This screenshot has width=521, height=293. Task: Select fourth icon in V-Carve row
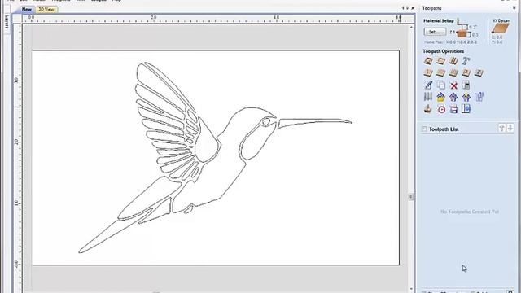[466, 72]
